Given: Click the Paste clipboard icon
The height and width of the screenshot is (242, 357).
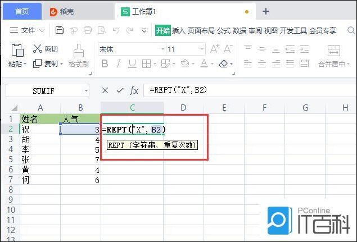Looking at the screenshot, I should (x=17, y=50).
